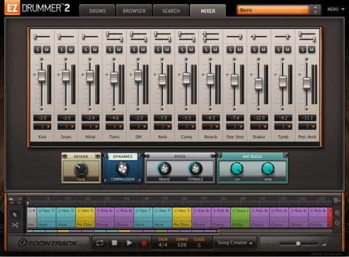This screenshot has width=349, height=257.
Task: Click the tempo value 120
Action: click(x=181, y=245)
